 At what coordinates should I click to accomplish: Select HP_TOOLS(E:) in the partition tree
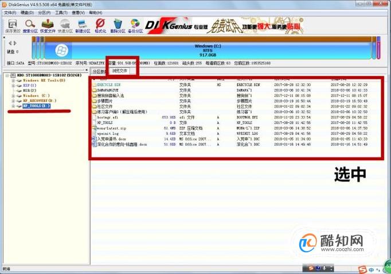(x=37, y=106)
